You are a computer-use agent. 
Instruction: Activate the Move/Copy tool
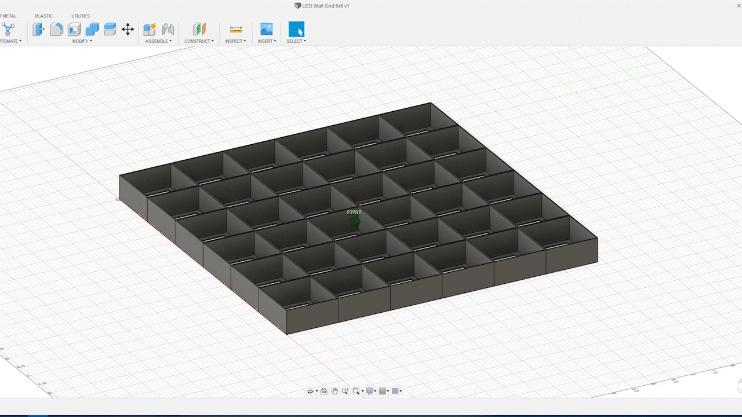pos(128,29)
